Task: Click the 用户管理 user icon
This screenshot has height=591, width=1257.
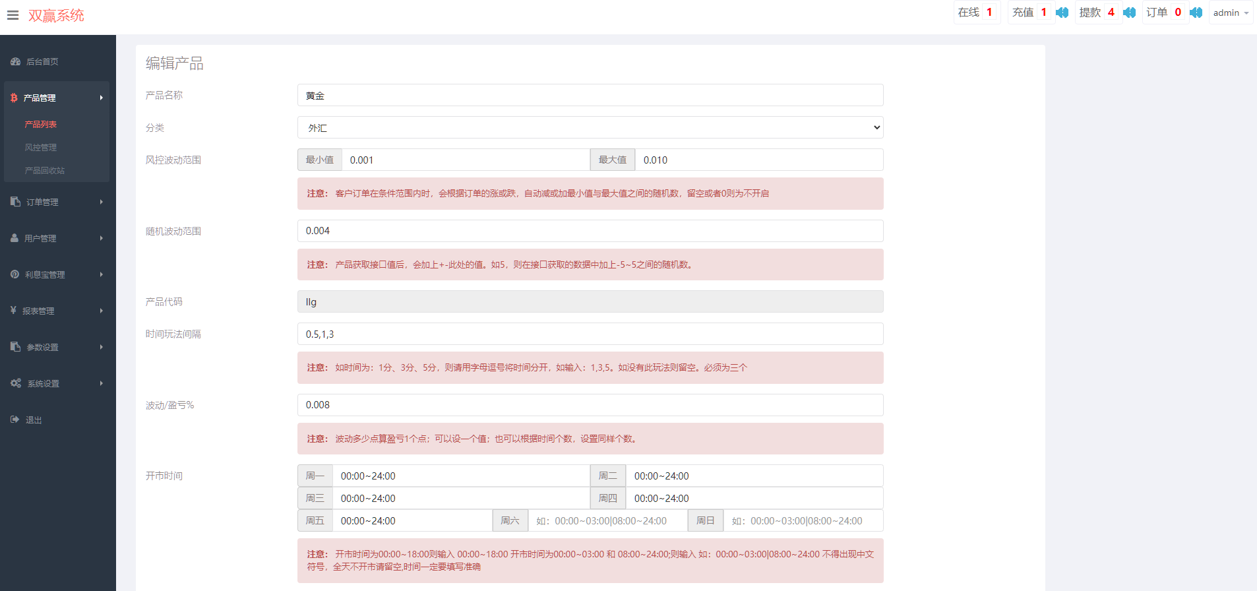Action: pyautogui.click(x=15, y=238)
